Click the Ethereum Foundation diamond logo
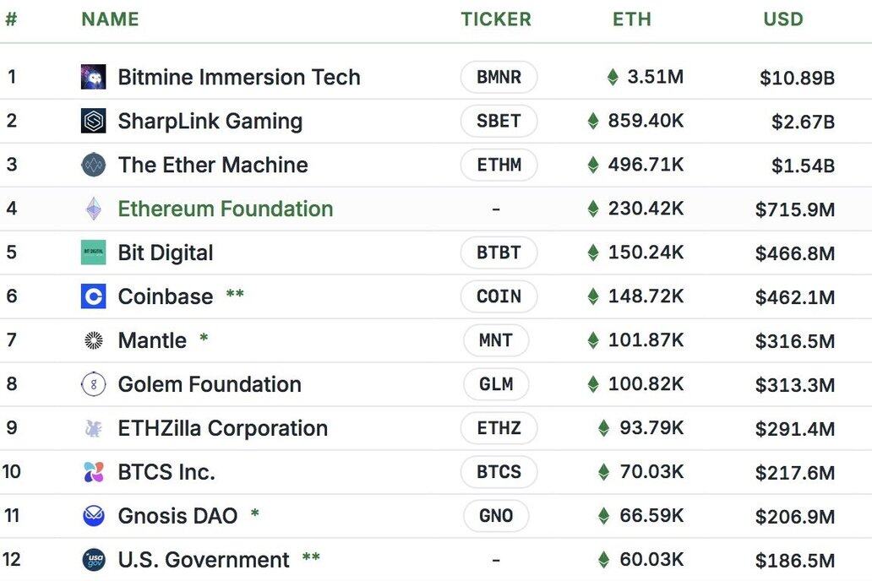The width and height of the screenshot is (872, 581). 93,209
